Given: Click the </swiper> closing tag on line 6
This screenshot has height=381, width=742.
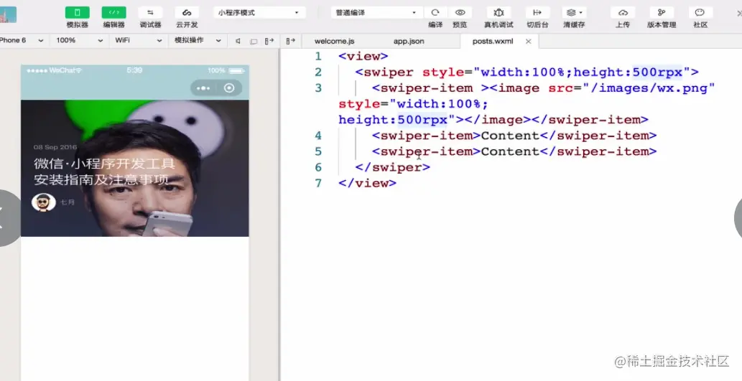Looking at the screenshot, I should (393, 167).
